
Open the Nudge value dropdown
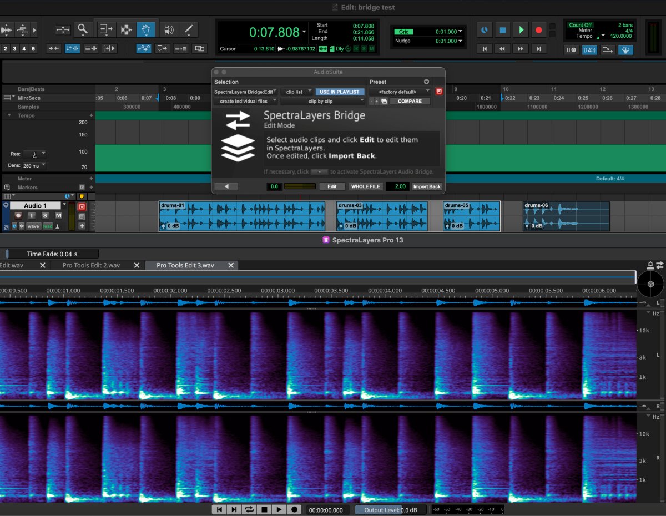pos(461,41)
